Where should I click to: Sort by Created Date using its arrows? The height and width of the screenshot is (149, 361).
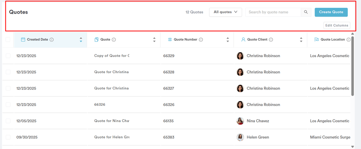81,40
